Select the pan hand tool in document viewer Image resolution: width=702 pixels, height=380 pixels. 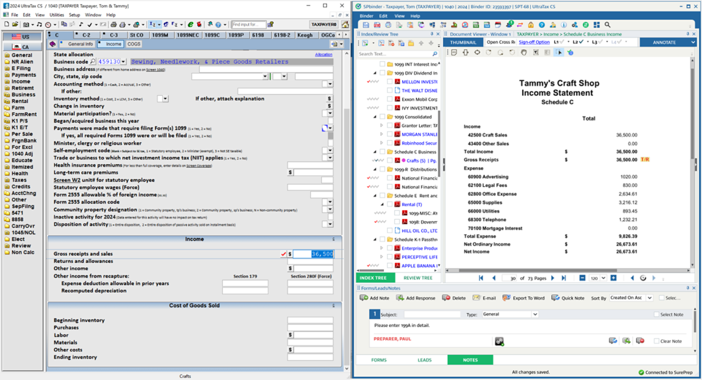[x=523, y=53]
